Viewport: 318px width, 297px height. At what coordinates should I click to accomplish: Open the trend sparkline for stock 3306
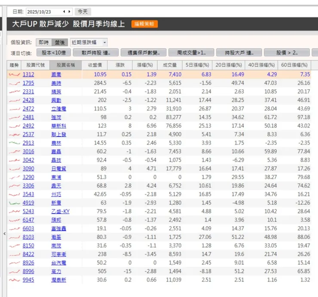click(x=15, y=186)
